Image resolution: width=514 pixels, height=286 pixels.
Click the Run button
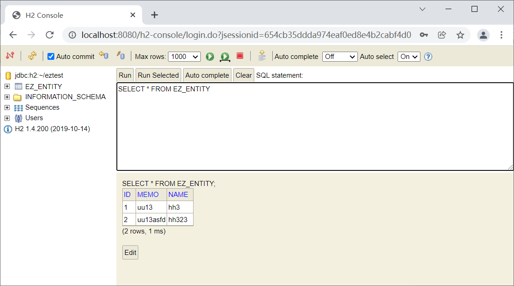[125, 75]
